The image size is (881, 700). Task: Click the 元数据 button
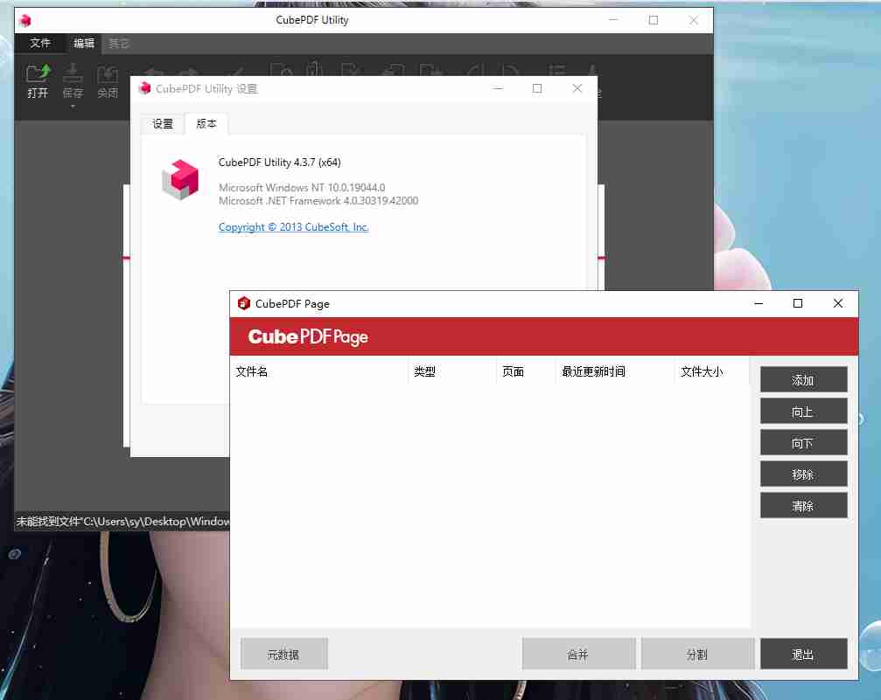point(283,654)
